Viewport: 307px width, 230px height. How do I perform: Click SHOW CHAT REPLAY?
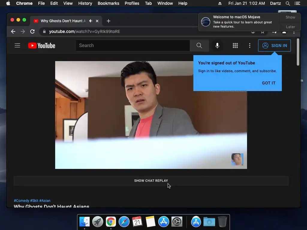tap(151, 181)
